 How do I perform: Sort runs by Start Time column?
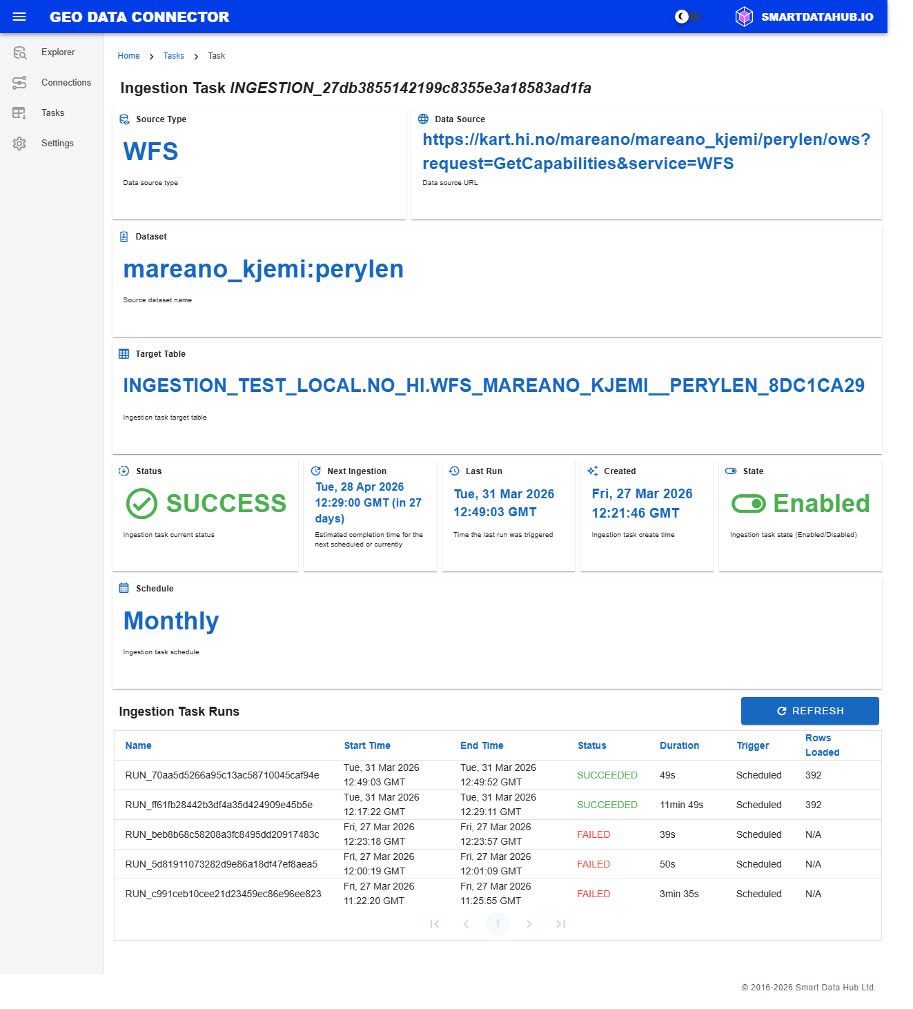367,745
